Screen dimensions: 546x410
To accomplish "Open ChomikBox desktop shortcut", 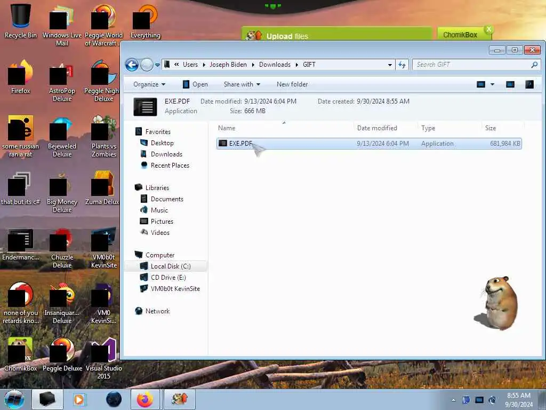I will pos(21,354).
